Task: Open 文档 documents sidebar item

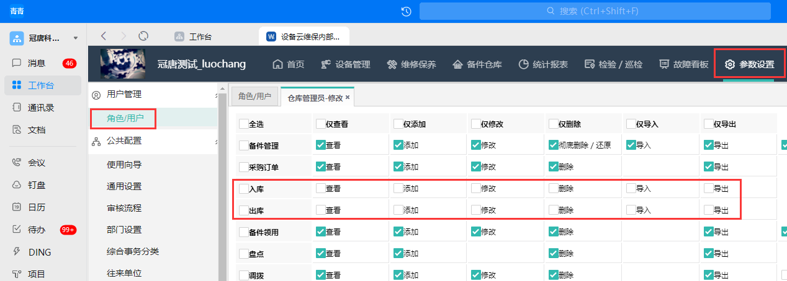Action: pyautogui.click(x=37, y=130)
